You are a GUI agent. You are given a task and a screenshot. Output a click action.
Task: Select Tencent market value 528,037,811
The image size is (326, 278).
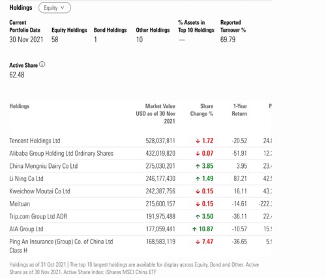[160, 141]
